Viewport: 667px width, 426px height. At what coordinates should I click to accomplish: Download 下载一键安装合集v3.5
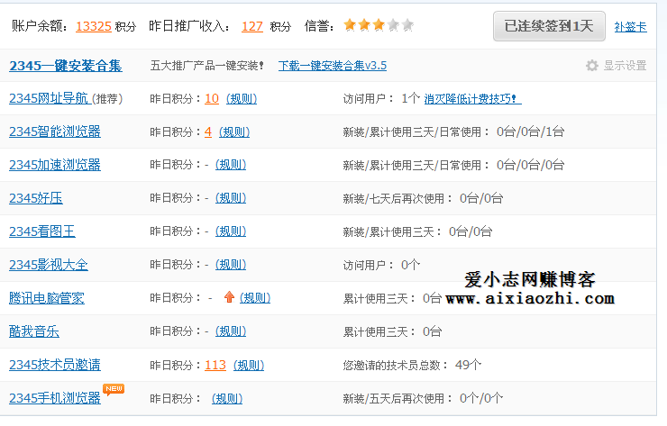(333, 66)
